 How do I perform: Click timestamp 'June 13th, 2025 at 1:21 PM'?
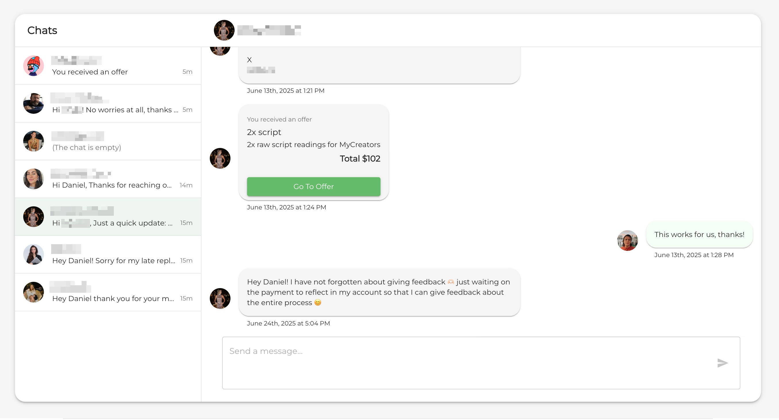pyautogui.click(x=285, y=91)
